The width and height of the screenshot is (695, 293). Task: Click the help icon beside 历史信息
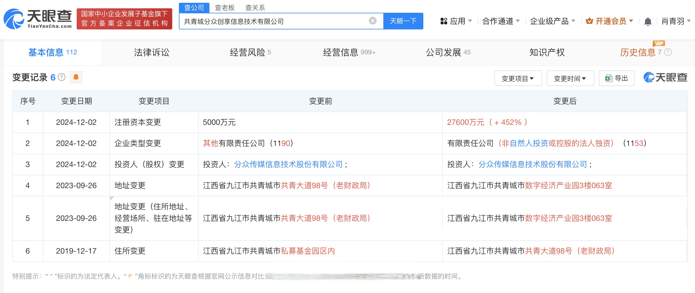click(668, 52)
